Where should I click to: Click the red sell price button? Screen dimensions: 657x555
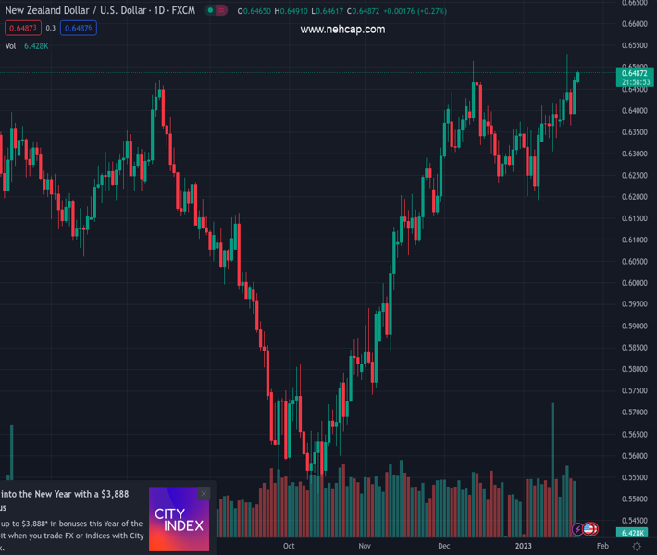pyautogui.click(x=23, y=29)
